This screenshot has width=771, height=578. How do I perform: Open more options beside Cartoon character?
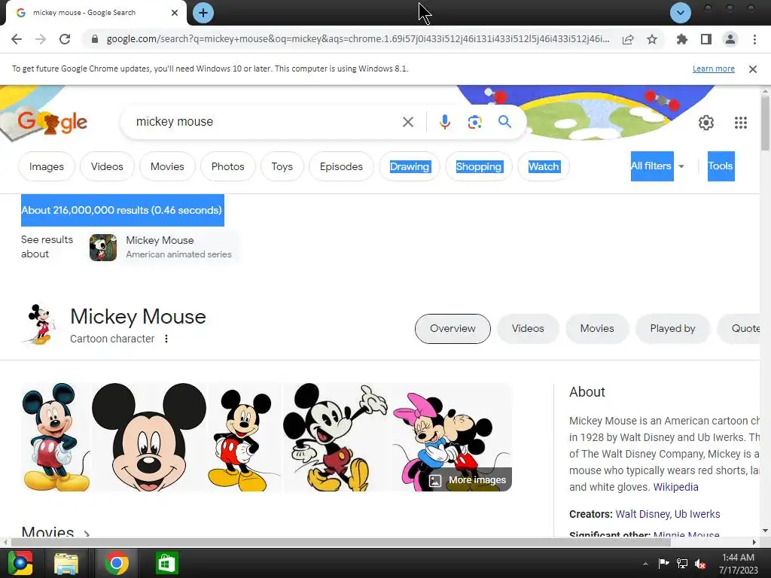click(x=166, y=339)
